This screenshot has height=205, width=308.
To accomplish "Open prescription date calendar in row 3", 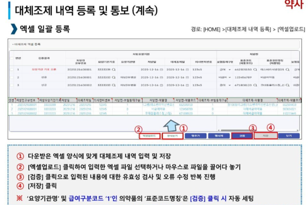I will tap(161, 85).
